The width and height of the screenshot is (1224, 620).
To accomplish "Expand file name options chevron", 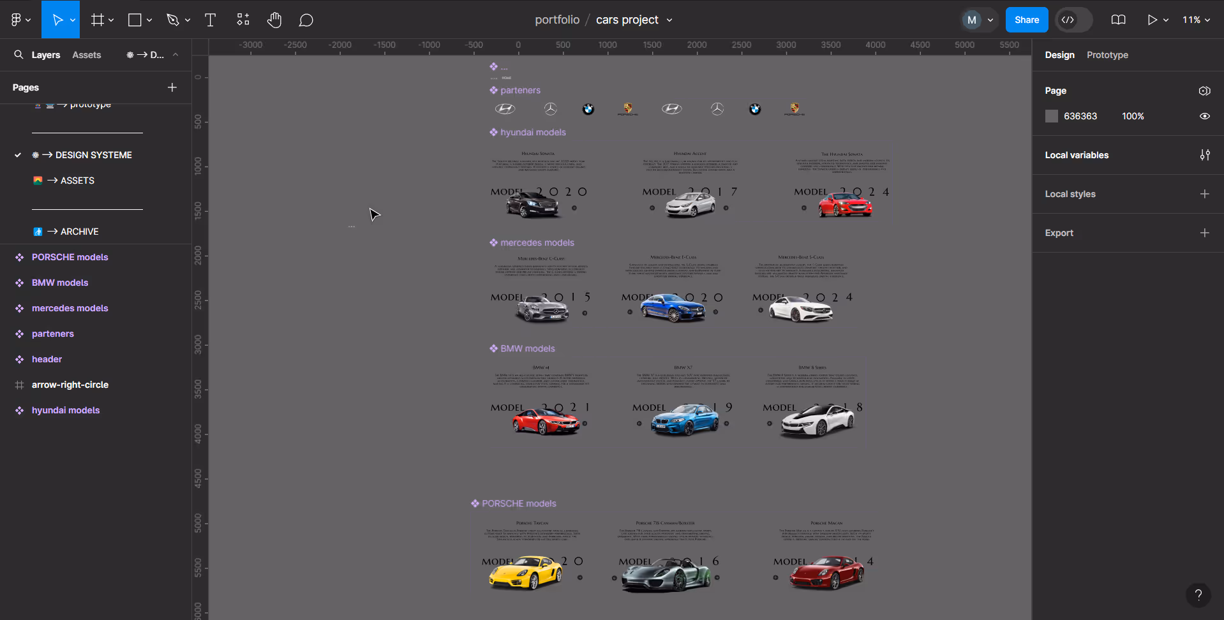I will coord(669,20).
